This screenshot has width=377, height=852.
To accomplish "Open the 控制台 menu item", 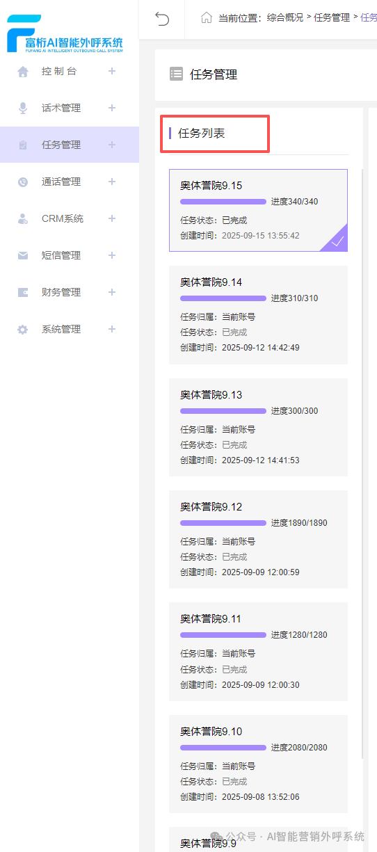I will 70,71.
